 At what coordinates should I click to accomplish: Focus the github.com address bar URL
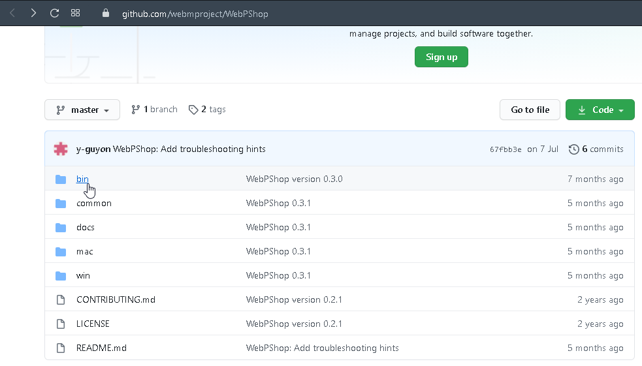[195, 14]
